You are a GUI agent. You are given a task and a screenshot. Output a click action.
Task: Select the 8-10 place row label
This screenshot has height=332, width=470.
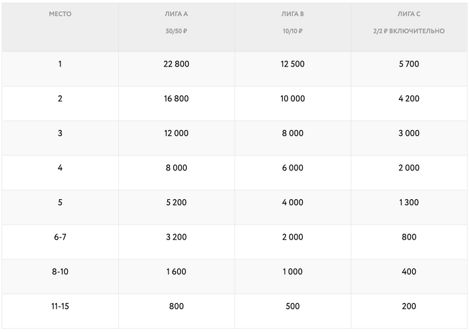[x=60, y=272]
